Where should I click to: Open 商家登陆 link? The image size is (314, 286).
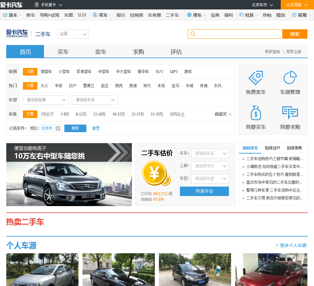(x=272, y=52)
